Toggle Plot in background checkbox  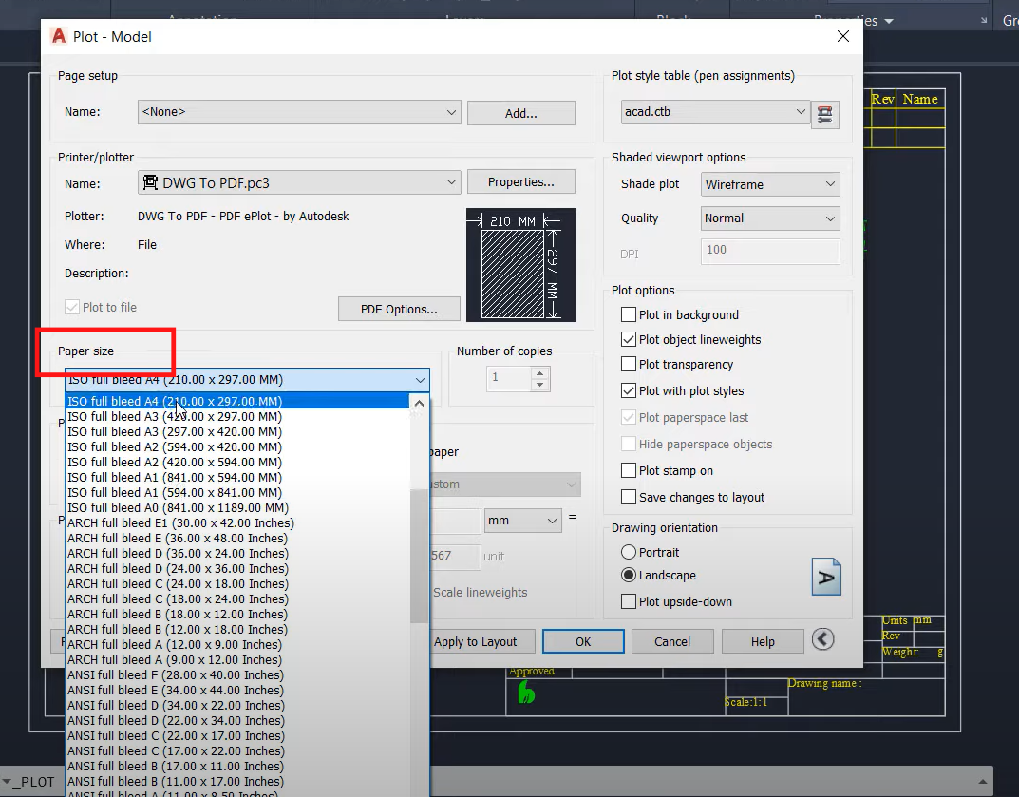click(x=629, y=314)
